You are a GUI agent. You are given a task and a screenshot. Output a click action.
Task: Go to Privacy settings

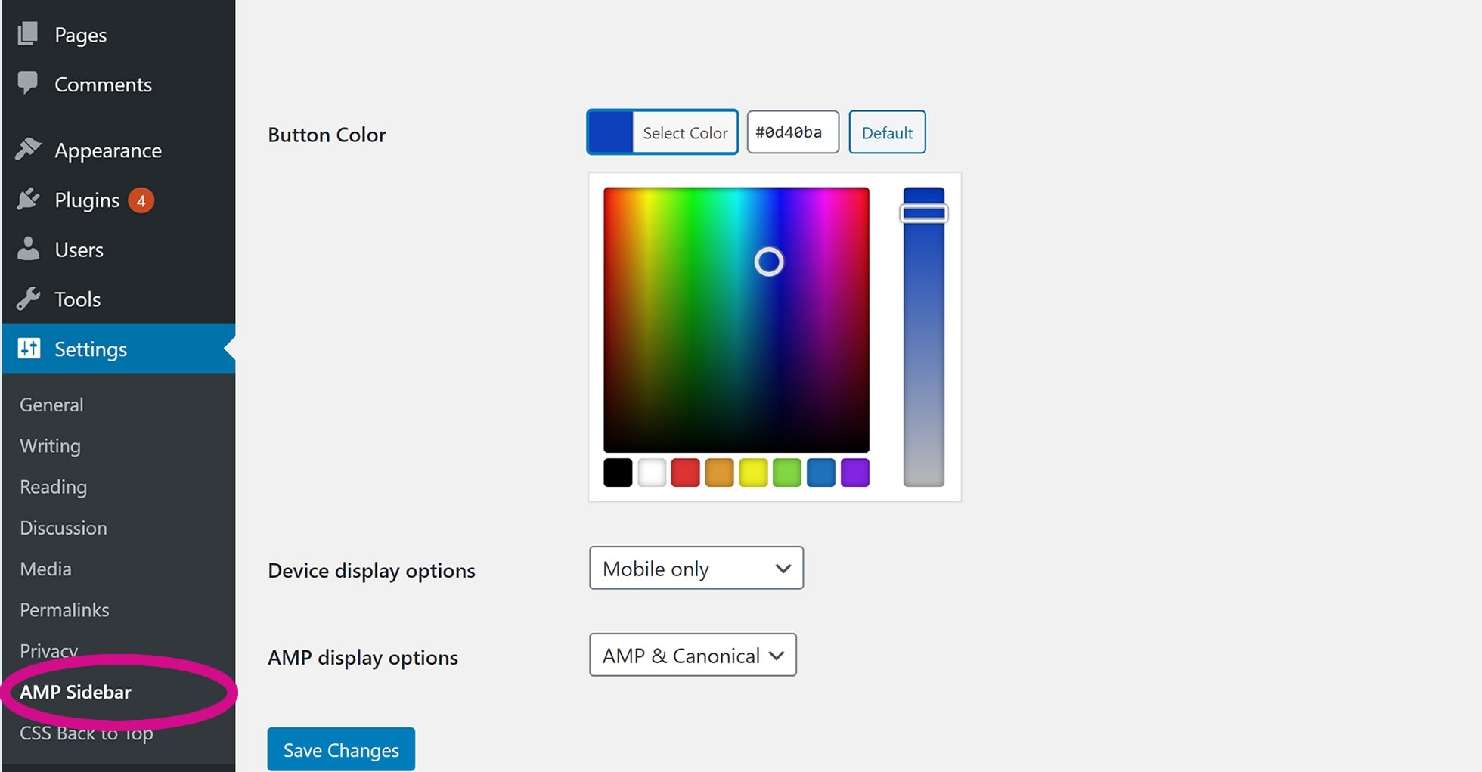49,650
